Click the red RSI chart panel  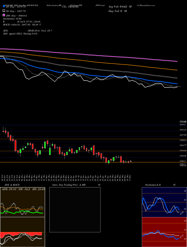(164, 232)
